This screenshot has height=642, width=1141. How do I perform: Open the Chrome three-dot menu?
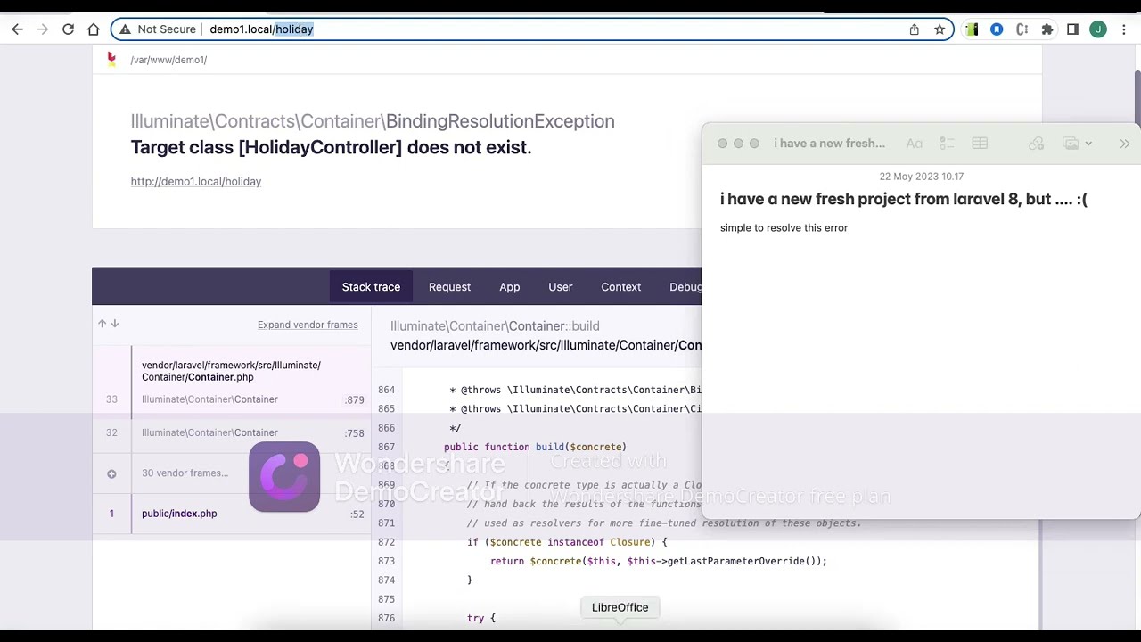[x=1123, y=29]
